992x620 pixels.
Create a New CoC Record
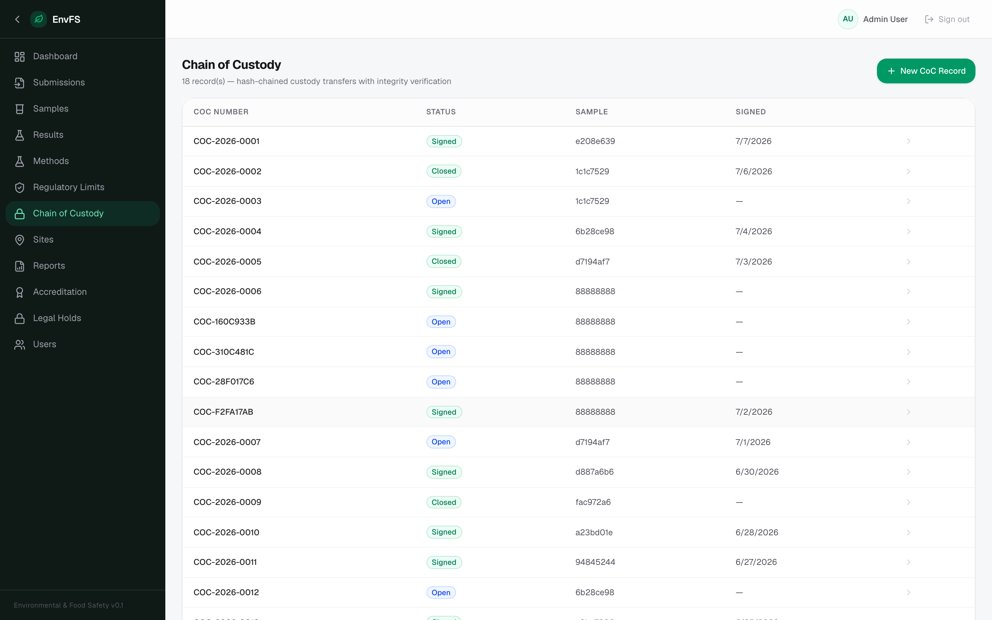pyautogui.click(x=926, y=71)
